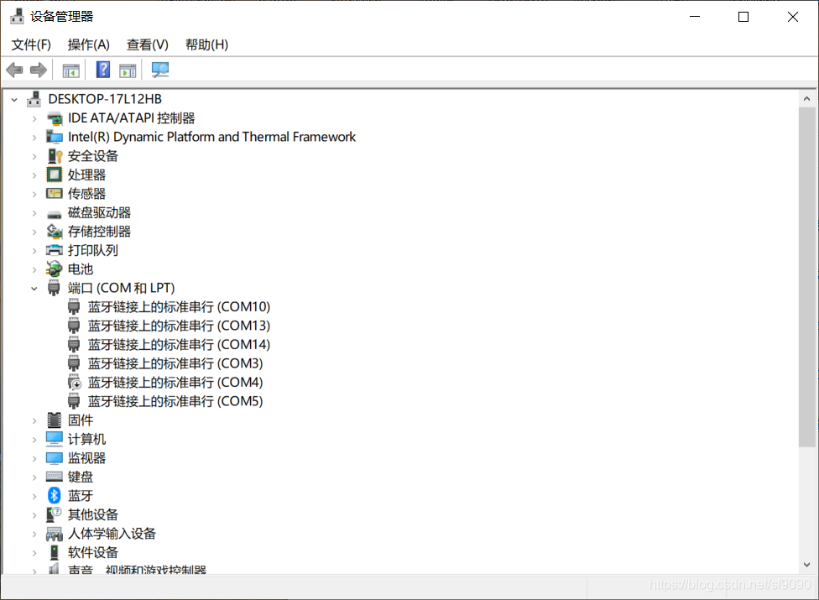Select the 人体学输入设备 label
The image size is (819, 600).
click(x=112, y=534)
